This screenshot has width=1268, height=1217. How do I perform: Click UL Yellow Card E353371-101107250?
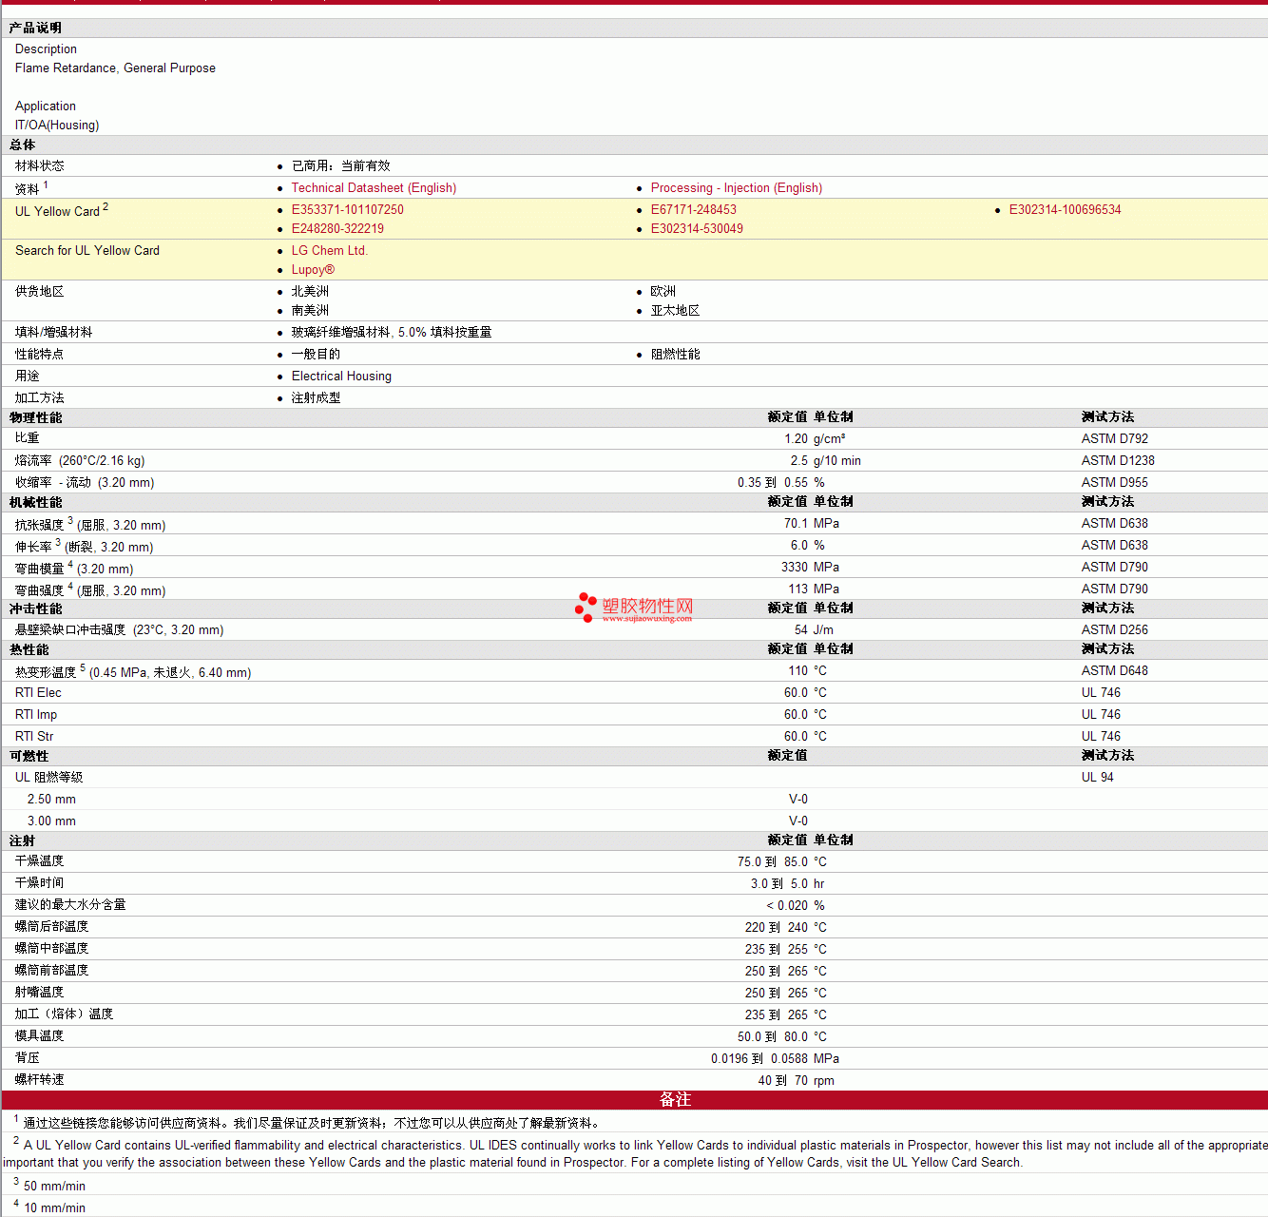[x=347, y=210]
